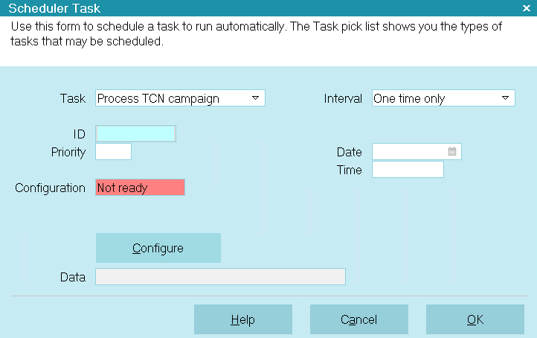This screenshot has height=338, width=537.
Task: Click the form description text
Action: pos(256,34)
